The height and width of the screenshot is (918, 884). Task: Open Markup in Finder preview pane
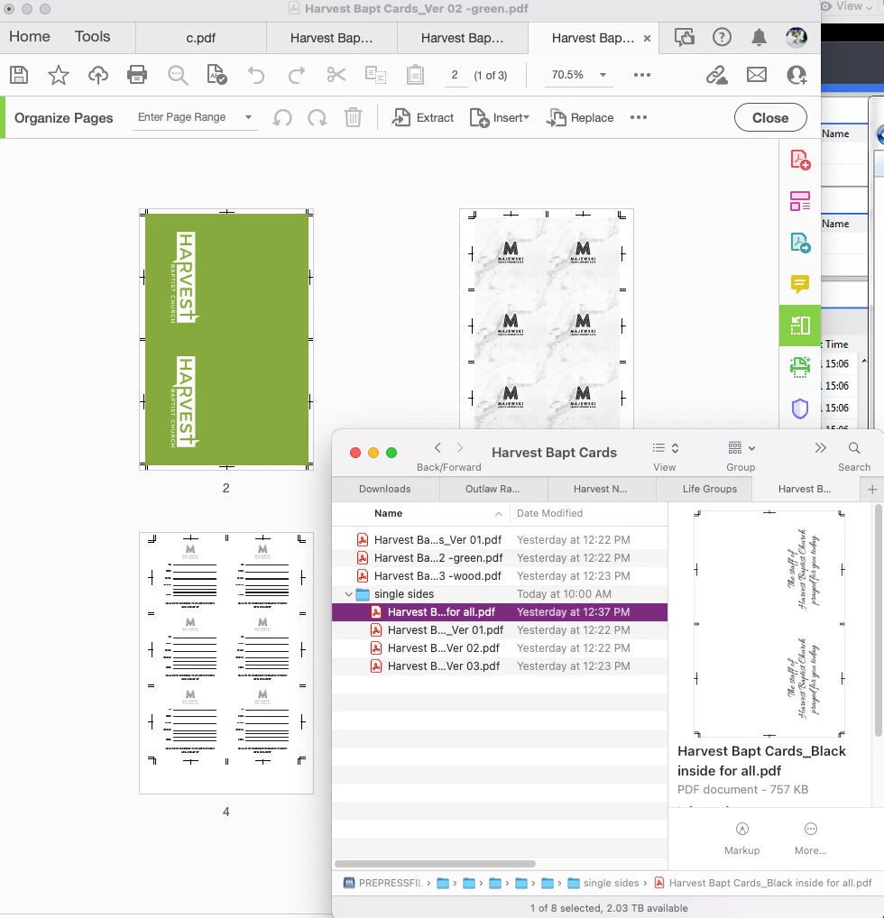[741, 839]
